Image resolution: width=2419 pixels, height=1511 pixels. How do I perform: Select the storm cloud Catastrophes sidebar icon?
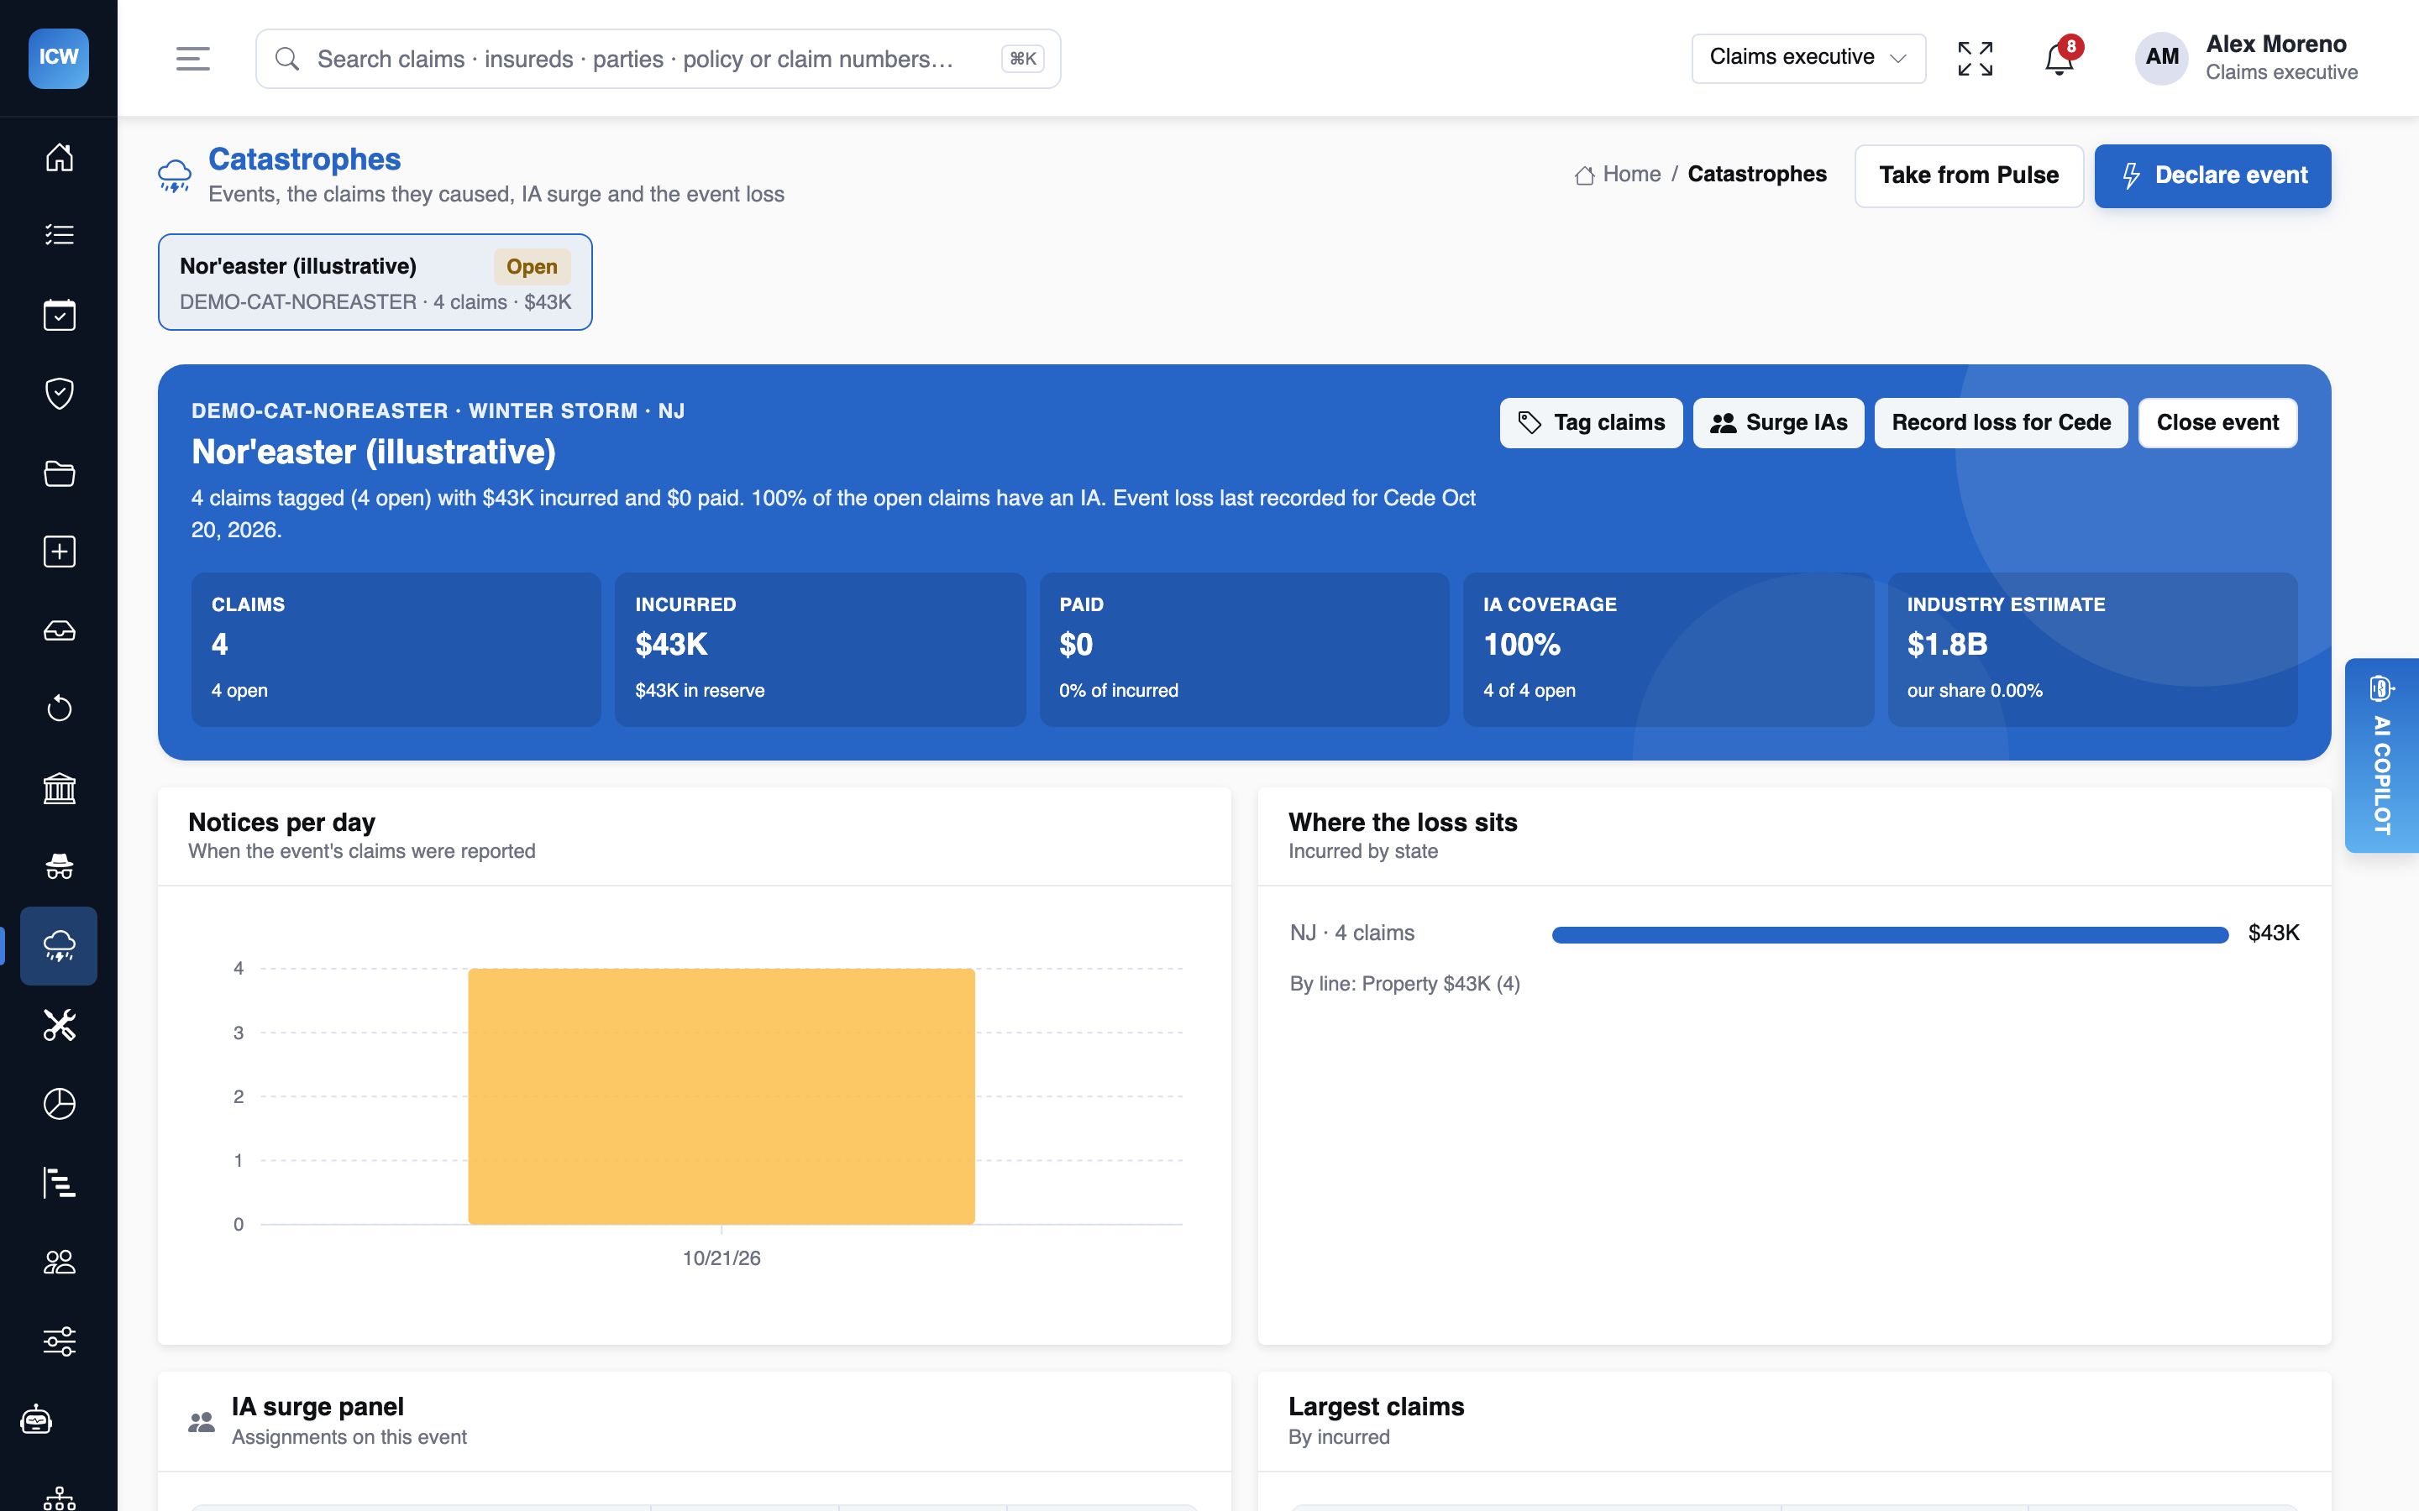click(x=59, y=945)
